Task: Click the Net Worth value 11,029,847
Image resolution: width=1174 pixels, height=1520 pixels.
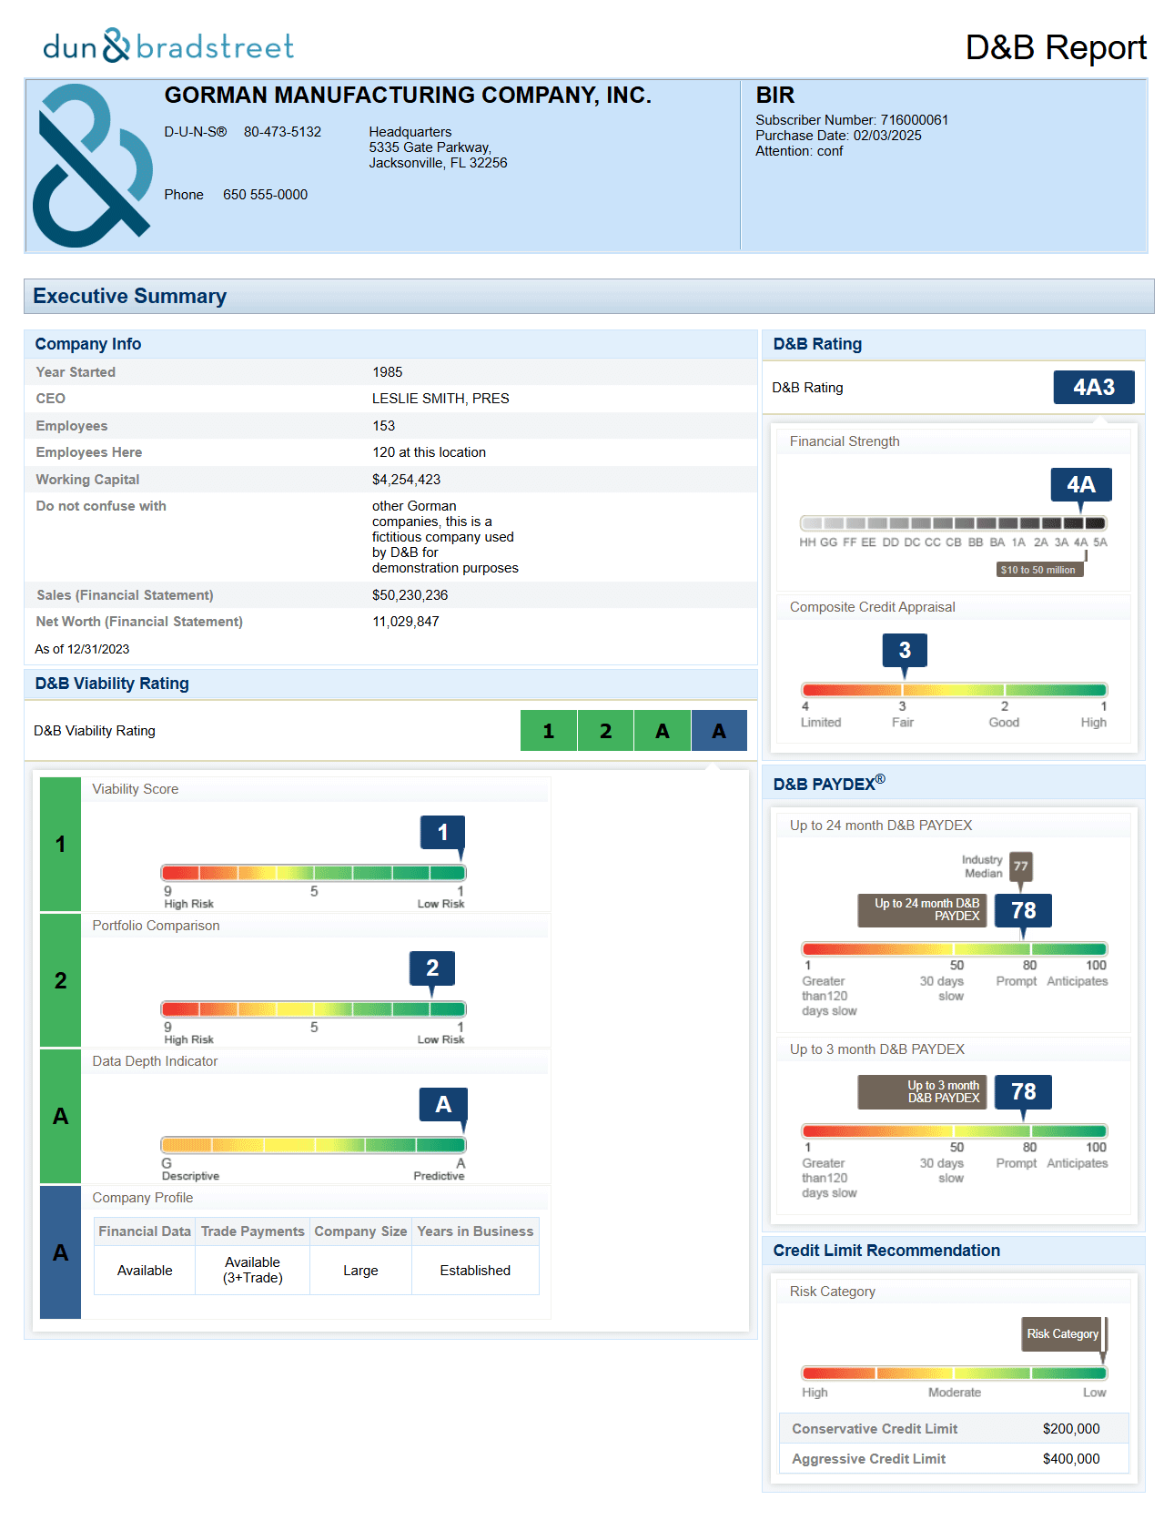Action: 405,622
